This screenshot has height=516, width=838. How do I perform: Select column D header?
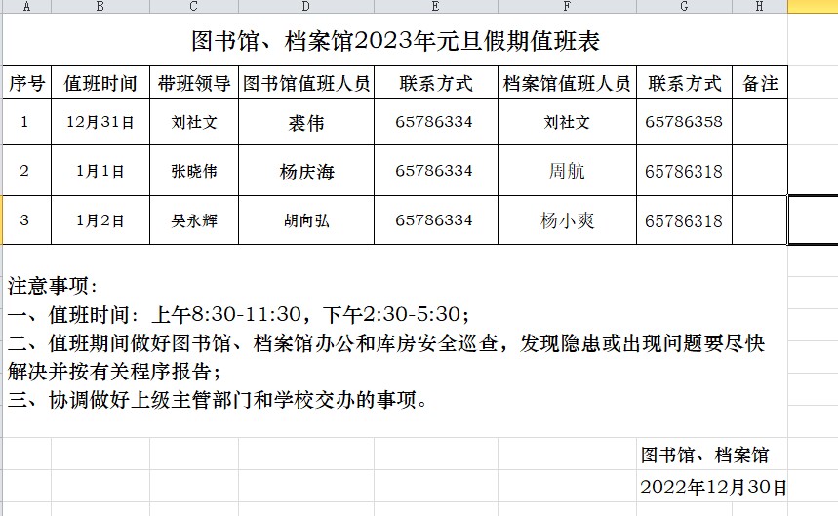point(306,7)
